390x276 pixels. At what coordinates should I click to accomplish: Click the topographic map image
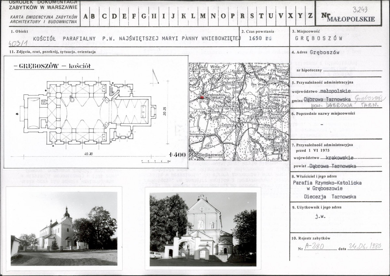pos(239,111)
